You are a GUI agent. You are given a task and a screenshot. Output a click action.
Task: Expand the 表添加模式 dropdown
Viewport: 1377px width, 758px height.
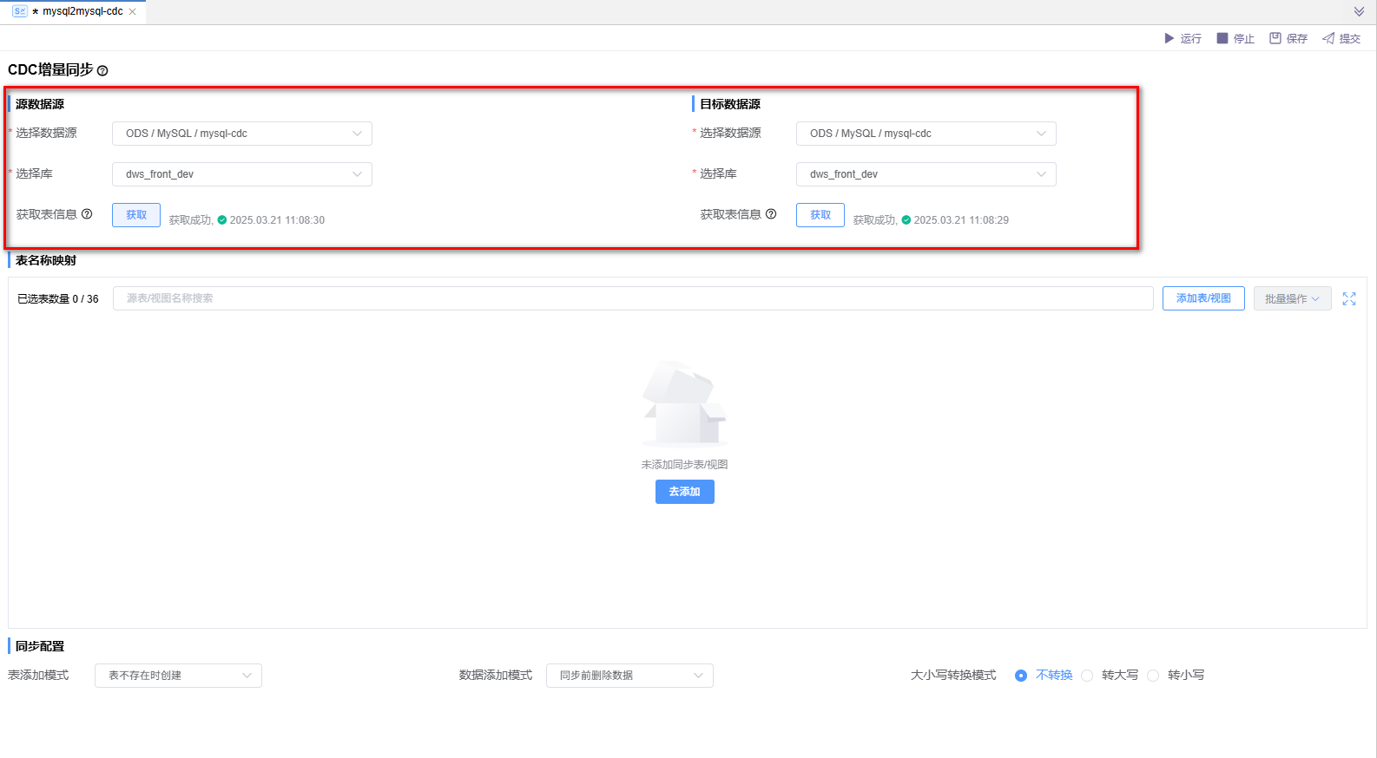(x=178, y=676)
